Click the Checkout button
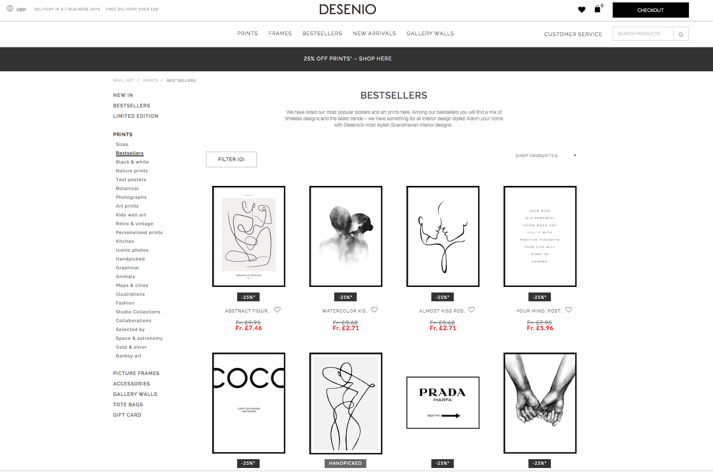 650,10
